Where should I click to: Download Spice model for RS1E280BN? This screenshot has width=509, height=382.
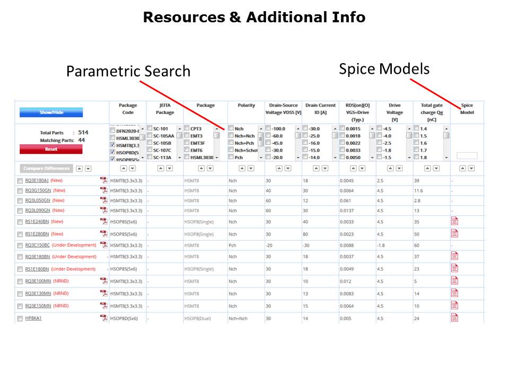point(454,233)
